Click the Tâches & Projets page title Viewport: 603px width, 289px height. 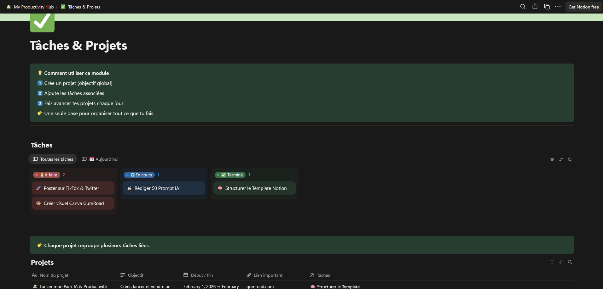point(78,46)
